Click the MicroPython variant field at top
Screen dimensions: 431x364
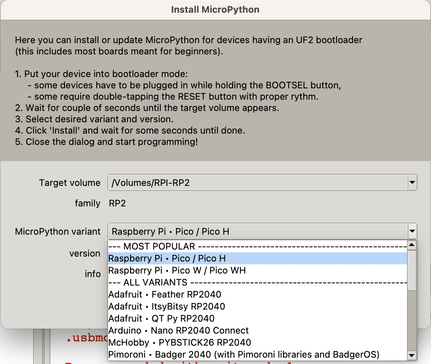point(258,231)
